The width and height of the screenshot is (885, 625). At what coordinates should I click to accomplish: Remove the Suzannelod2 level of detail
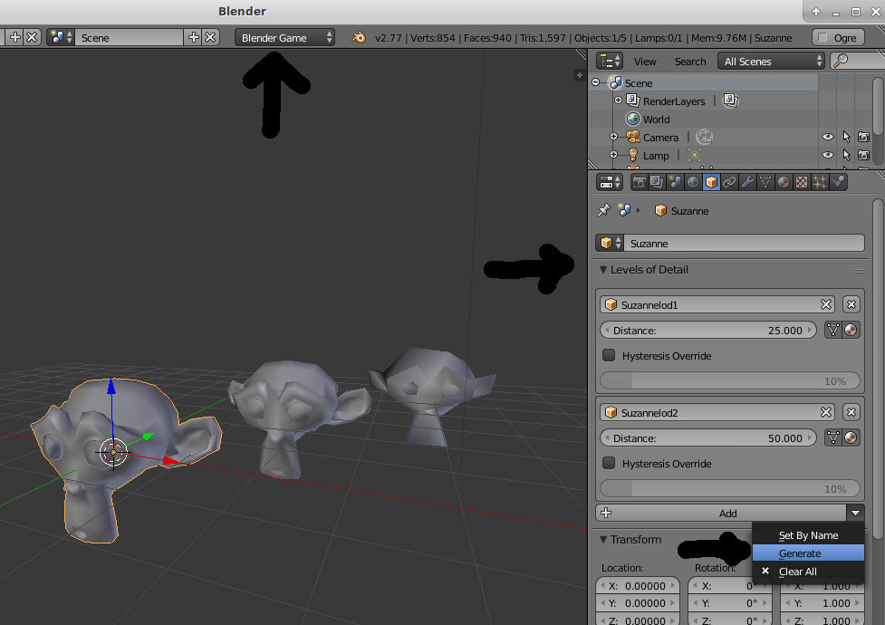click(851, 413)
